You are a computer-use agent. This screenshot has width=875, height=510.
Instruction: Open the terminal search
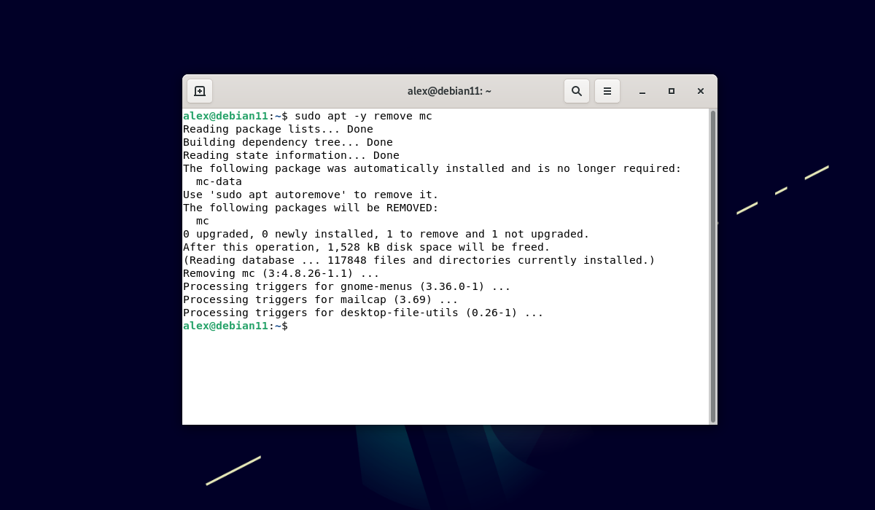[576, 90]
